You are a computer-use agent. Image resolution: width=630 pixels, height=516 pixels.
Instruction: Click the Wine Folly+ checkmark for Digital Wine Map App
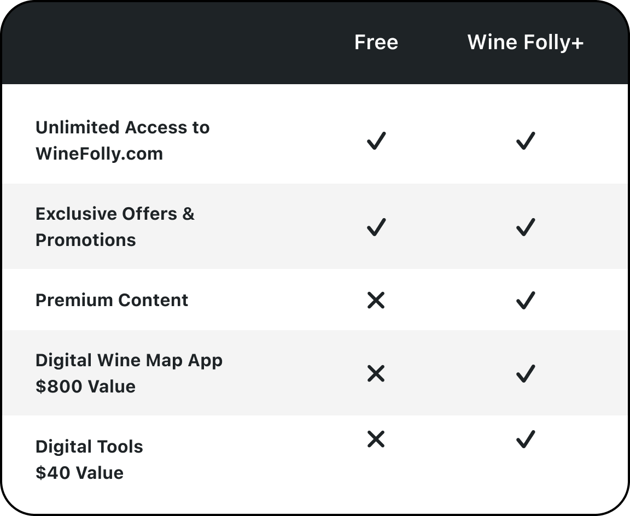click(x=525, y=374)
